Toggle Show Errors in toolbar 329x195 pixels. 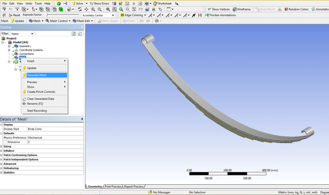pos(99,4)
